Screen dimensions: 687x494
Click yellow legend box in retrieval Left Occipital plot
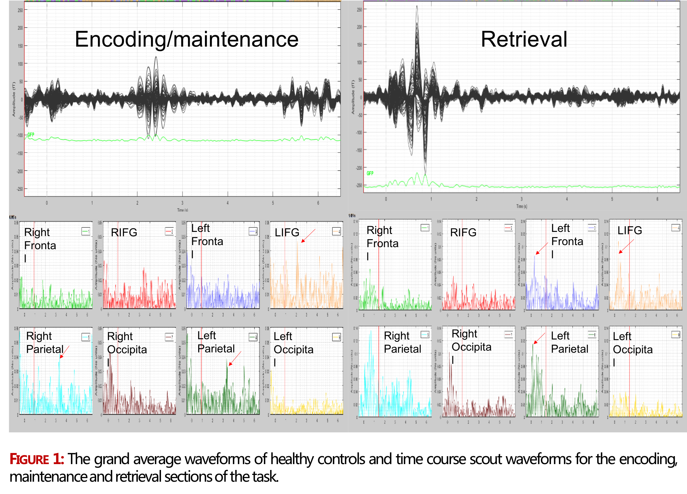(x=676, y=335)
